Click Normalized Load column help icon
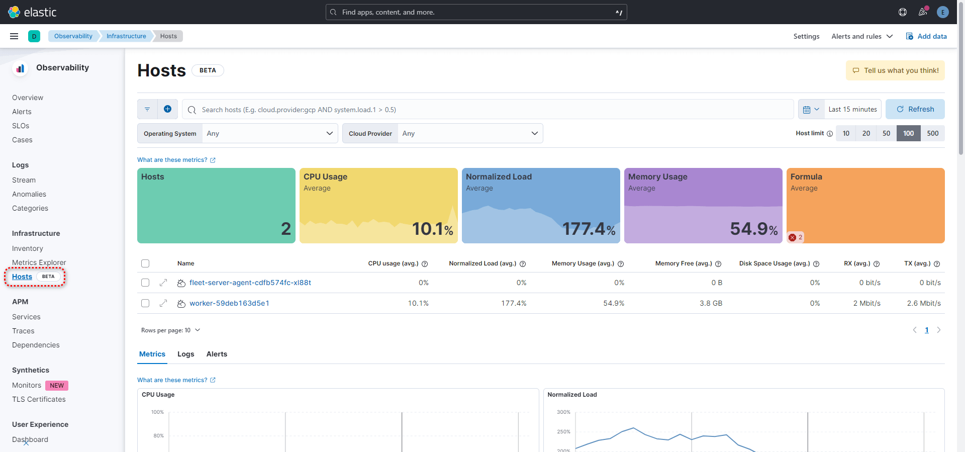This screenshot has width=965, height=452. coord(523,264)
